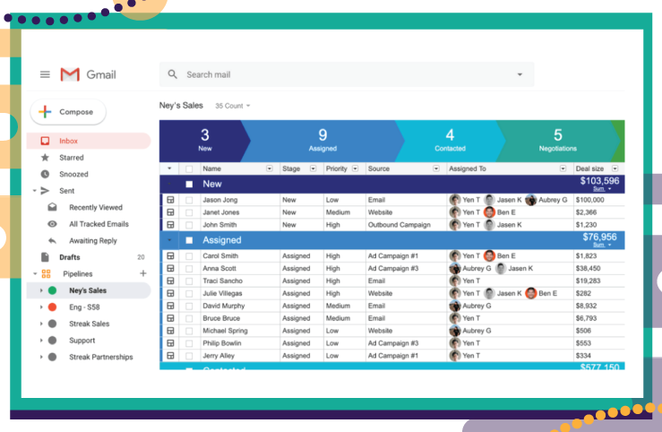Open Traci Sancho box icon
Screen dimensions: 662x432
pyautogui.click(x=170, y=281)
